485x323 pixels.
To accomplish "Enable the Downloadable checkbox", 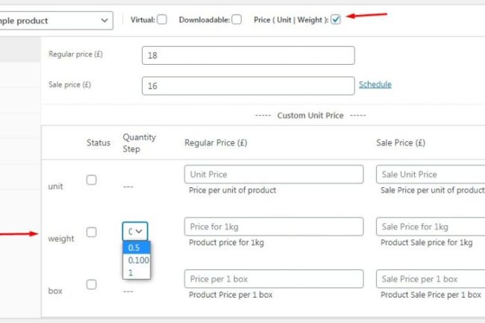I will pyautogui.click(x=237, y=19).
